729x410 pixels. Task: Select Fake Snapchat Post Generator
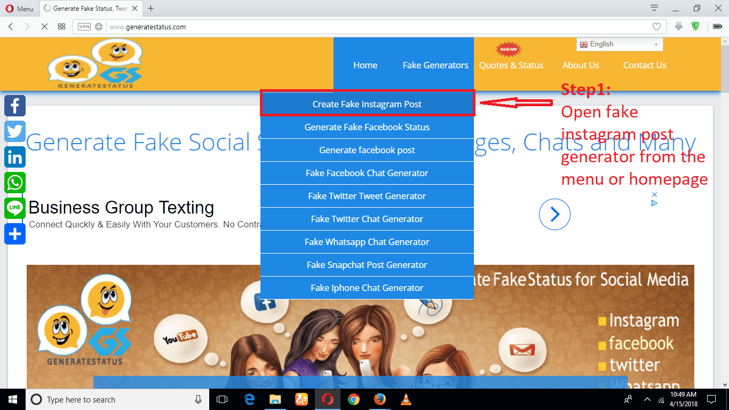coord(367,265)
